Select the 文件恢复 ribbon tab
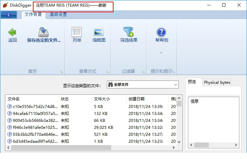Image resolution: width=247 pixels, height=159 pixels. [34, 15]
